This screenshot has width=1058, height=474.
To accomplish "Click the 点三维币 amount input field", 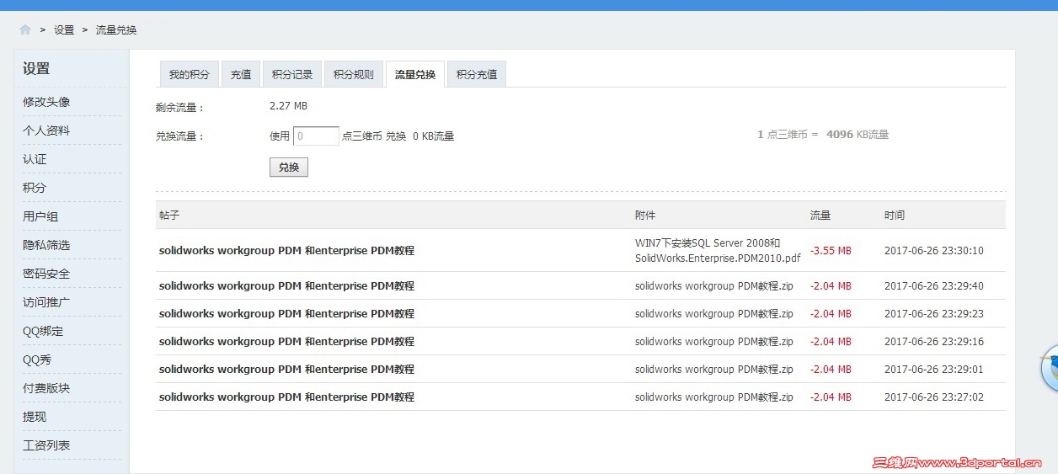I will 316,136.
